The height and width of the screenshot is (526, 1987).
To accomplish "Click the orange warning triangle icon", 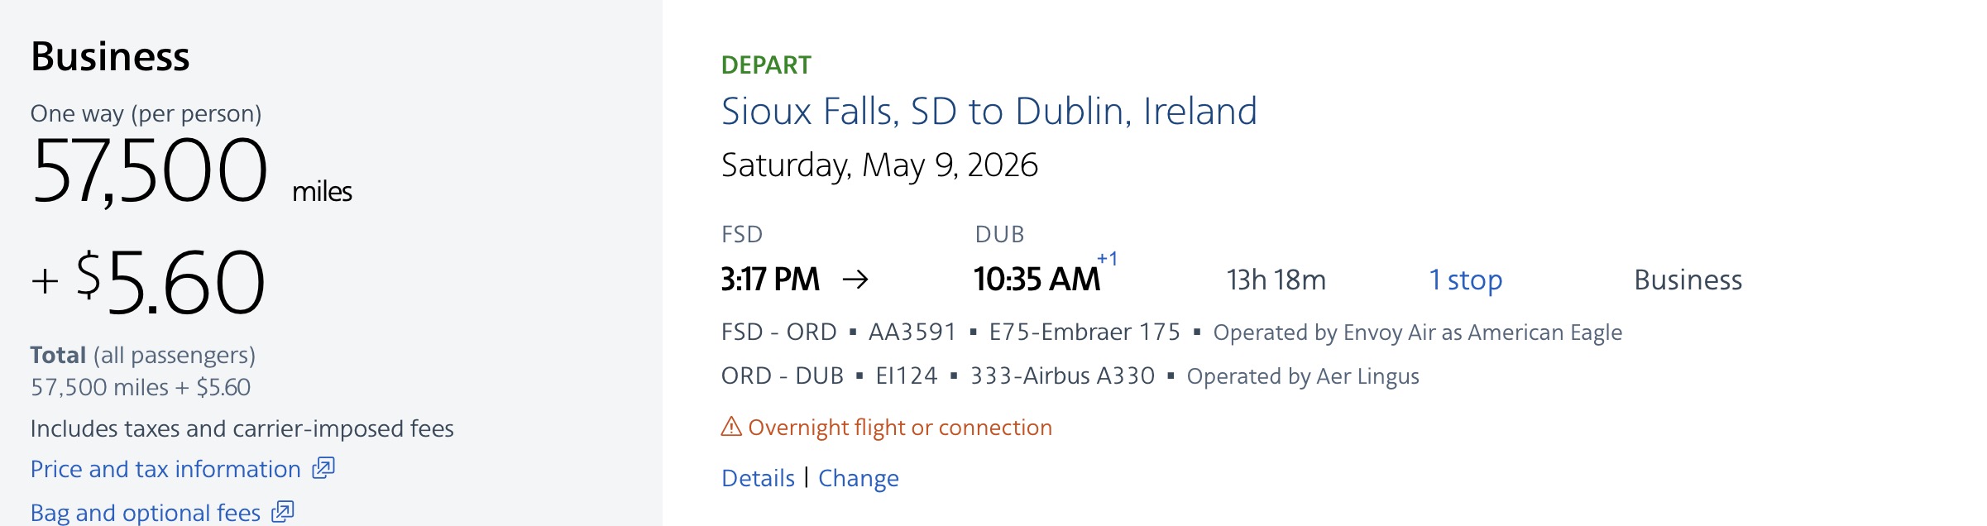I will (731, 428).
